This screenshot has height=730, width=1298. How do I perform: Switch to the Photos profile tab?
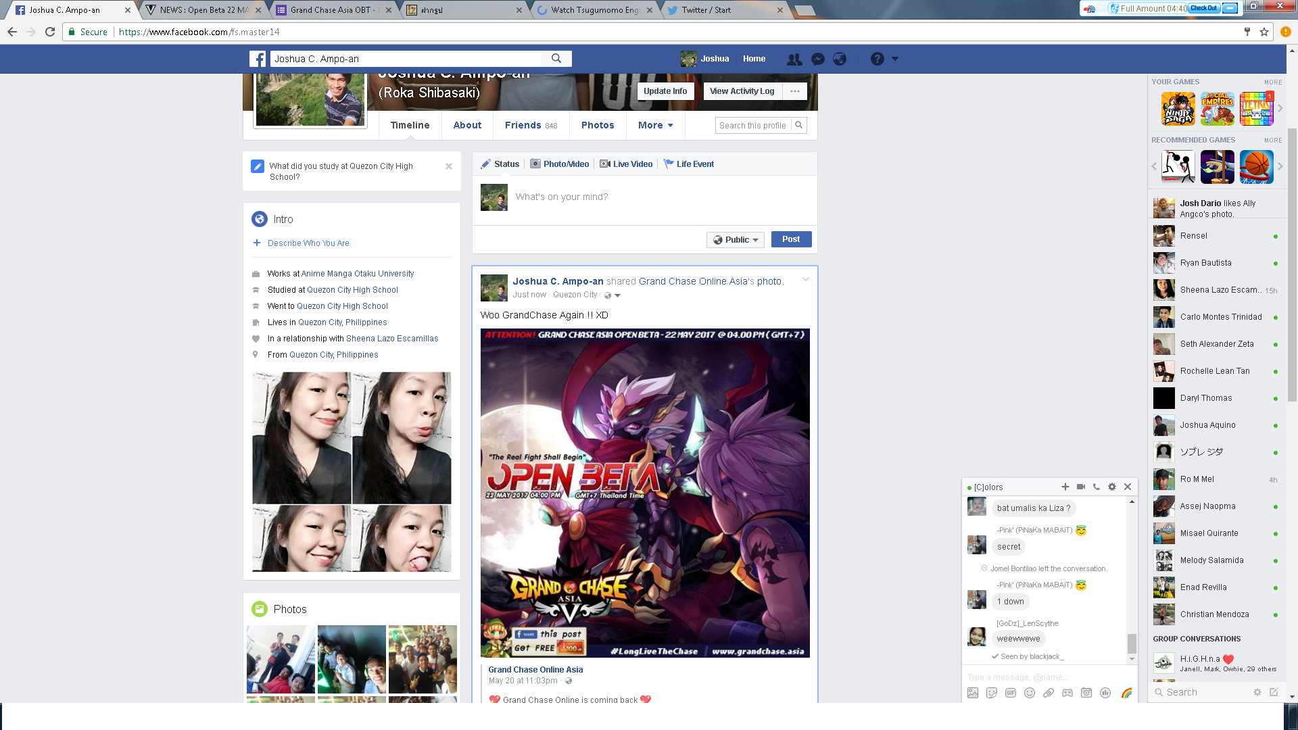(x=598, y=125)
